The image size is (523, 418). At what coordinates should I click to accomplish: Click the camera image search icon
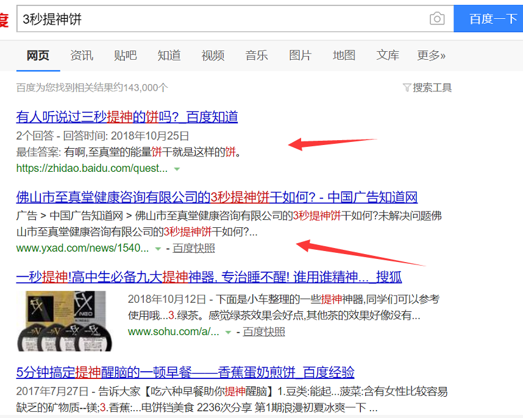click(x=437, y=19)
